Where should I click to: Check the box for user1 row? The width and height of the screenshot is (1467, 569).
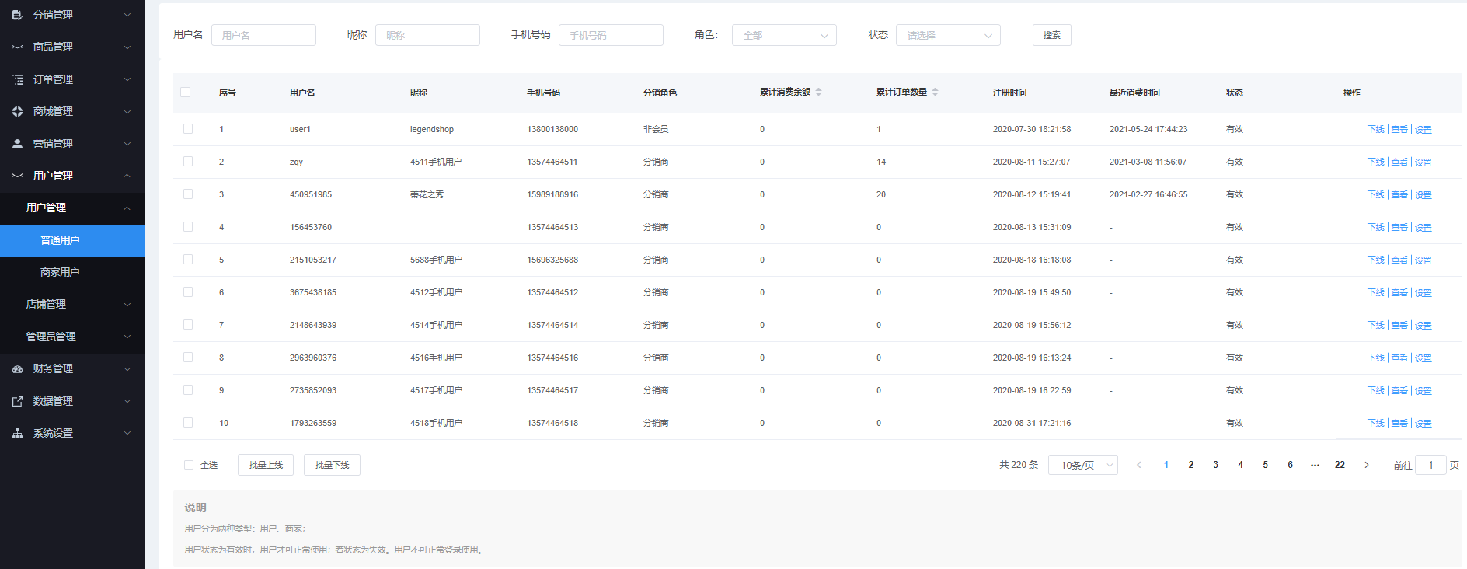tap(188, 129)
